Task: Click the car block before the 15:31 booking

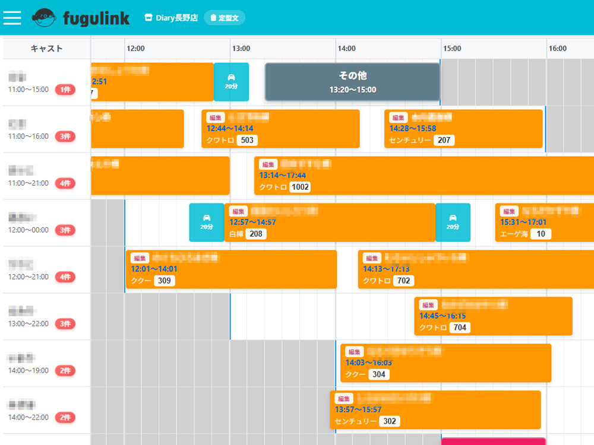Action: pyautogui.click(x=453, y=222)
